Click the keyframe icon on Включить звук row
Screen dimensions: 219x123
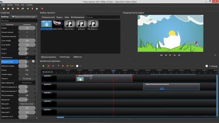[x=33, y=61]
